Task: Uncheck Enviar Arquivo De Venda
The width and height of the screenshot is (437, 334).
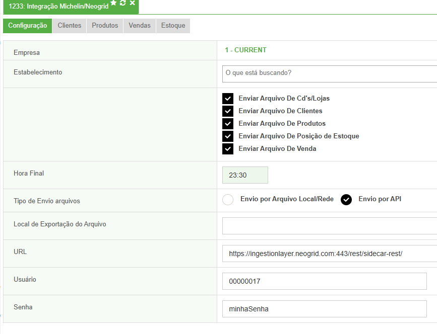Action: pos(228,149)
